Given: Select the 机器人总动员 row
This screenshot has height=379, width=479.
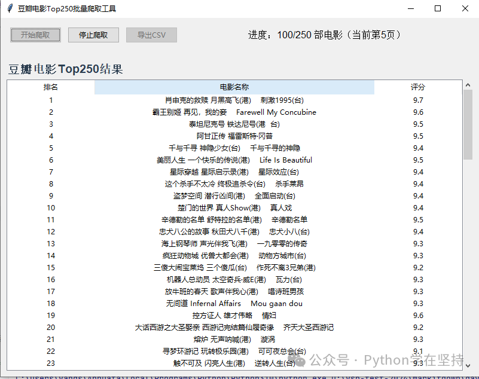Looking at the screenshot, I should click(234, 279).
